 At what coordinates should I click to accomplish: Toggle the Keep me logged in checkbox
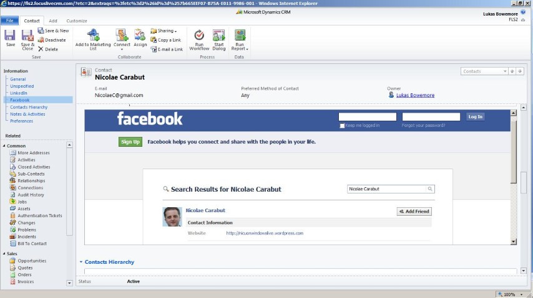[x=342, y=126]
